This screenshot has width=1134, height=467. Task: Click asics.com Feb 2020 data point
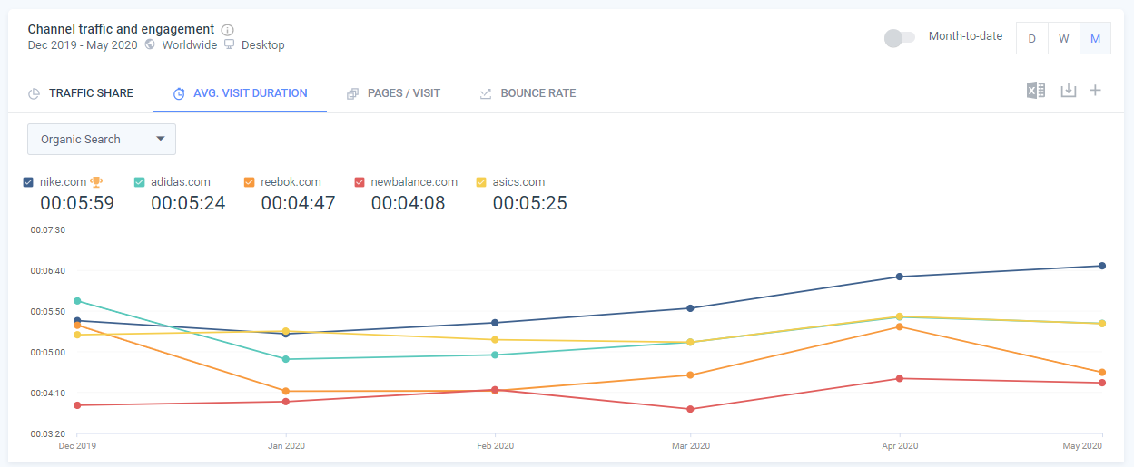(494, 340)
